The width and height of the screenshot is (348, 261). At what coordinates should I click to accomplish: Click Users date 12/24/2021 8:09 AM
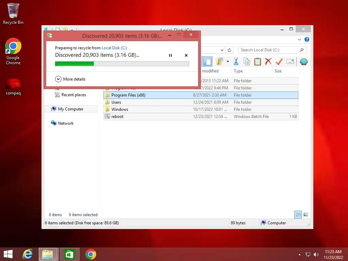click(x=211, y=102)
